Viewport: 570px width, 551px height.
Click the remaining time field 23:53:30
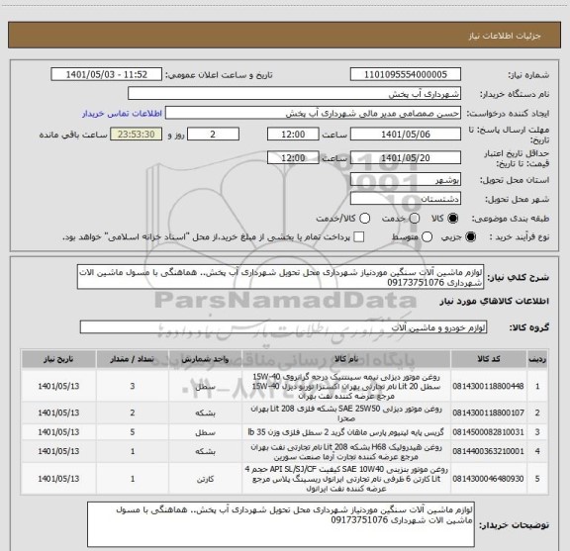point(137,135)
